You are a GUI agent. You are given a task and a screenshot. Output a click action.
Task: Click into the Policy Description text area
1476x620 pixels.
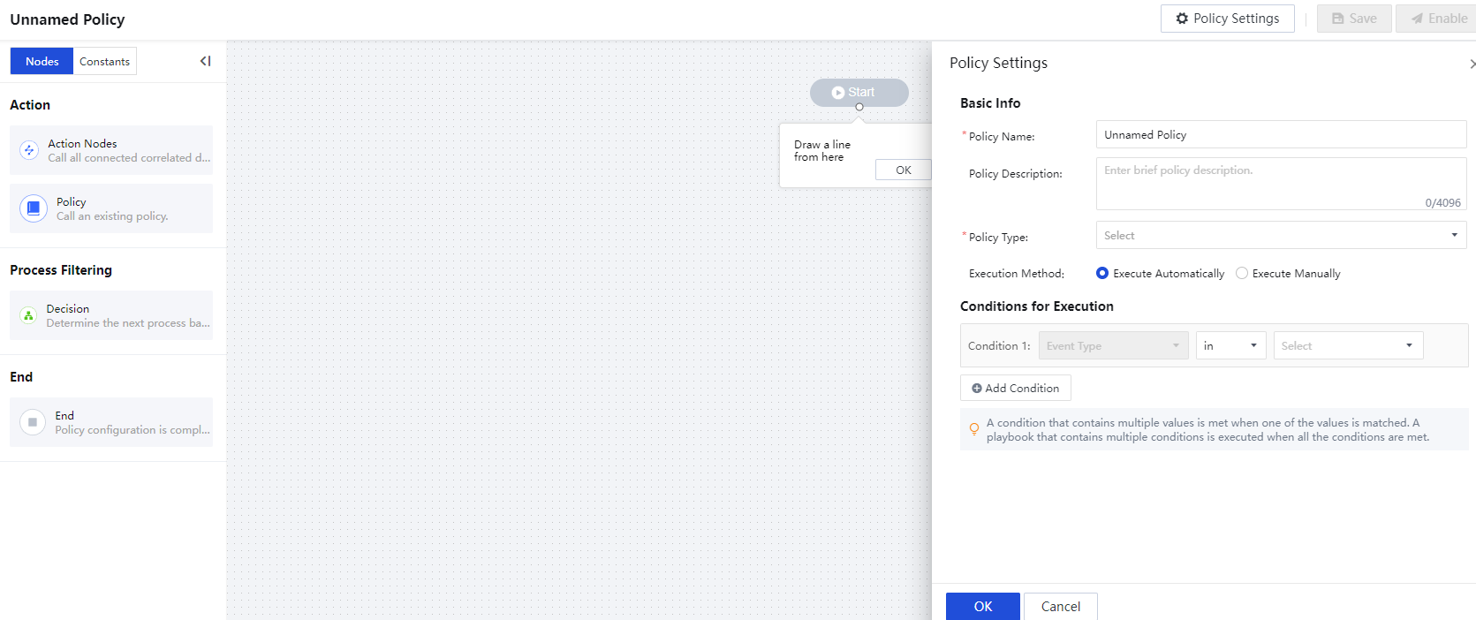(1281, 184)
